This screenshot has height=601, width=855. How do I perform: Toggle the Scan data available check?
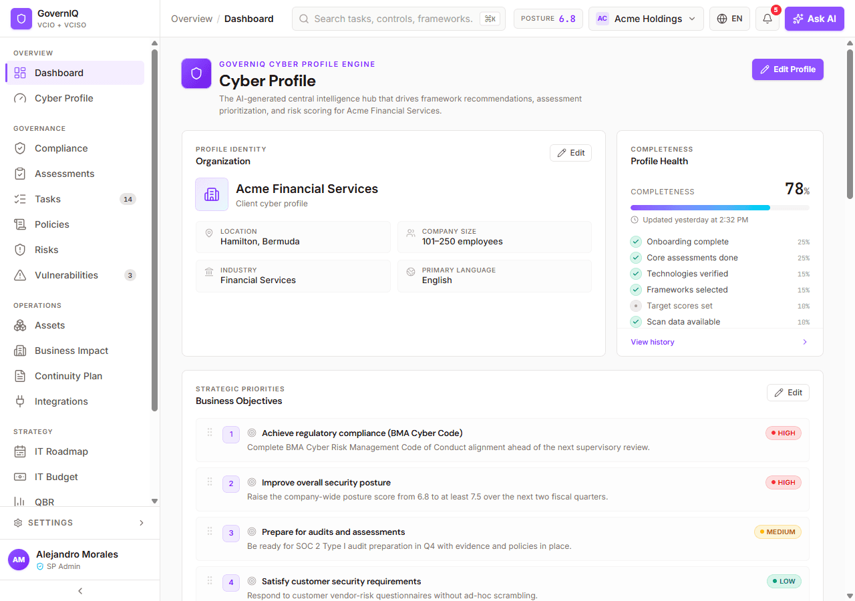coord(636,322)
